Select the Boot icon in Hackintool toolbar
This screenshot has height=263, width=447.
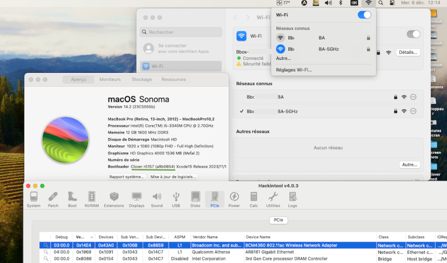tap(72, 200)
